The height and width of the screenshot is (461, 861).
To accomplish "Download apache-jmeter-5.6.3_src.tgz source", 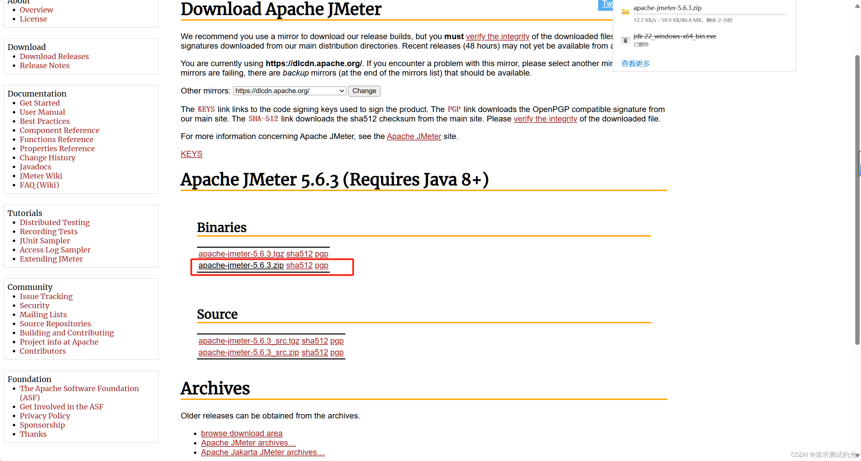I will (x=249, y=341).
